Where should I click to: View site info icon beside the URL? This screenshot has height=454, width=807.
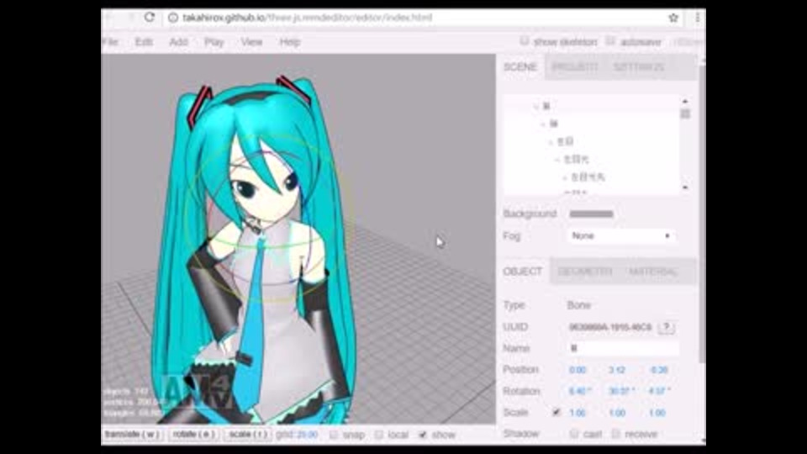pos(173,18)
